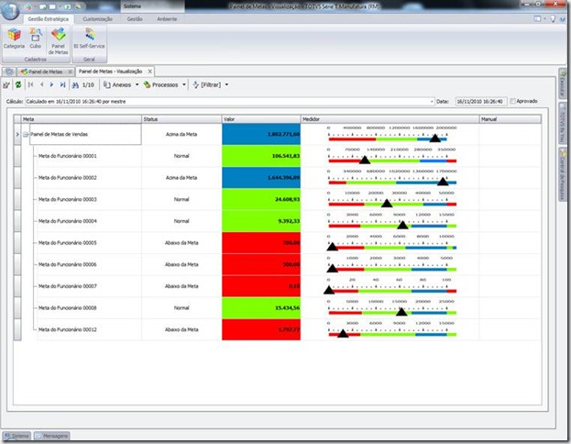Open the Filtrar dropdown arrow
Viewport: 571px width, 444px height.
(226, 84)
